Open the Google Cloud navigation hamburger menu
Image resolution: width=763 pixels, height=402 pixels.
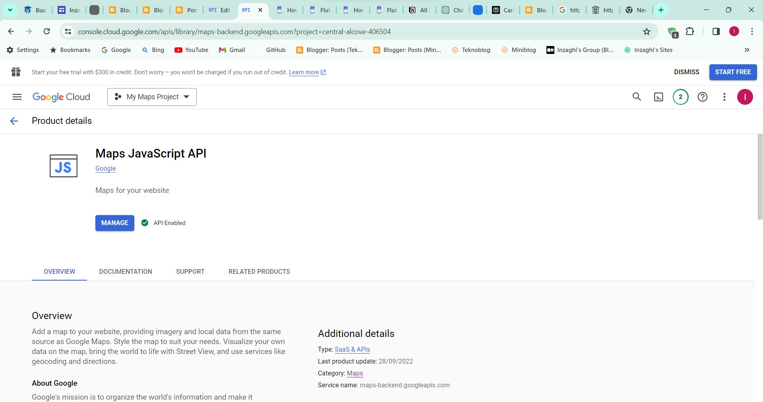17,97
